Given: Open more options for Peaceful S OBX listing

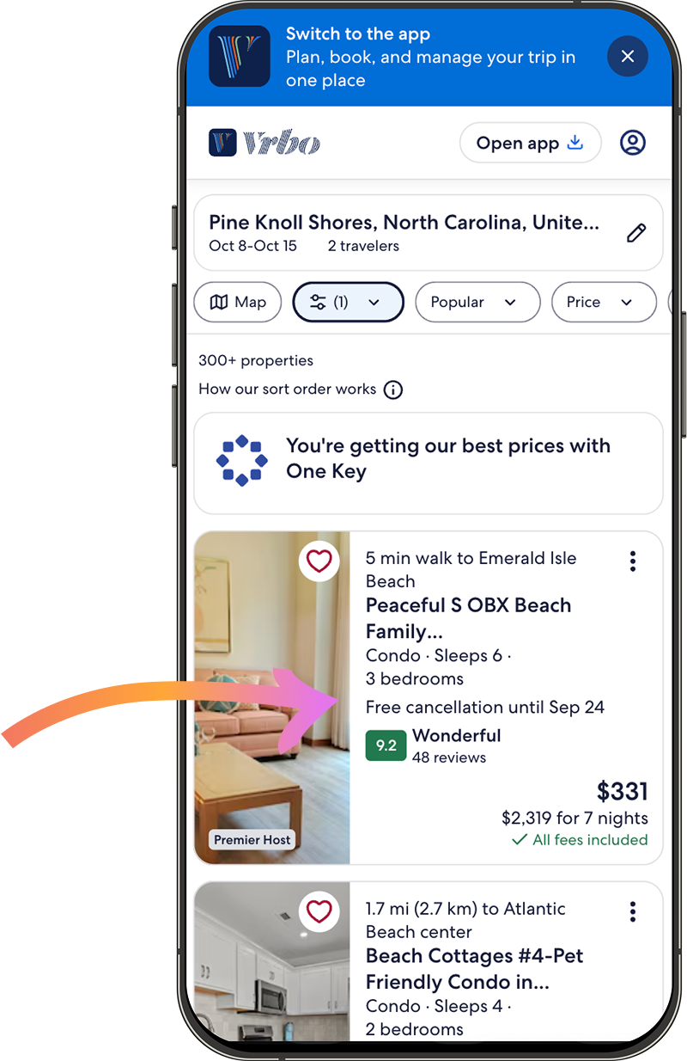Looking at the screenshot, I should pyautogui.click(x=633, y=561).
